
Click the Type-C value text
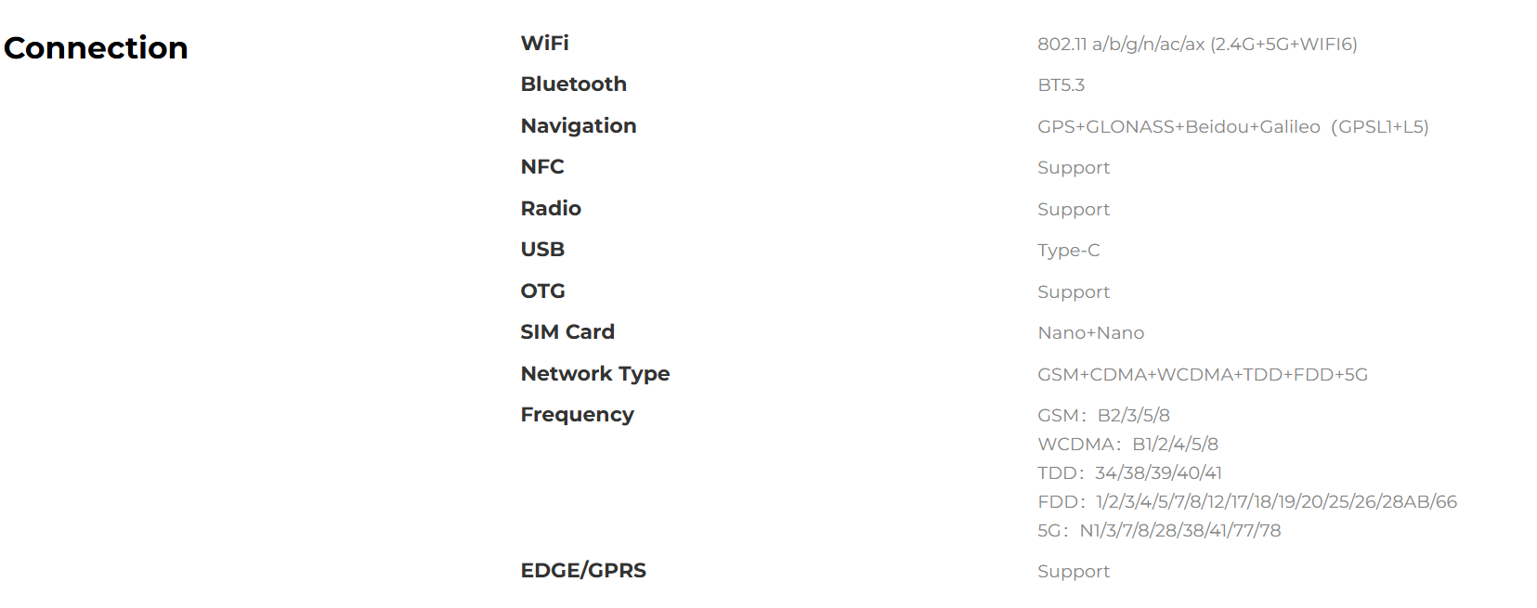pyautogui.click(x=1068, y=250)
